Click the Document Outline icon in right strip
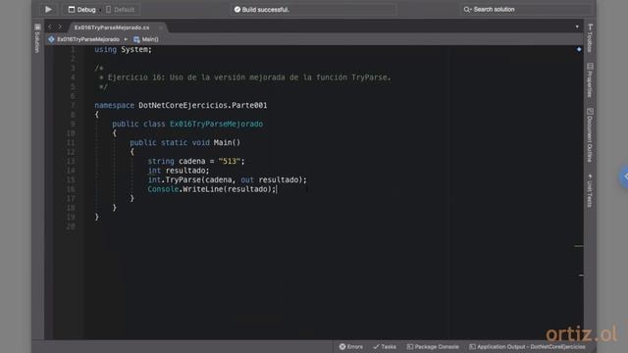Image resolution: width=628 pixels, height=353 pixels. tap(590, 111)
